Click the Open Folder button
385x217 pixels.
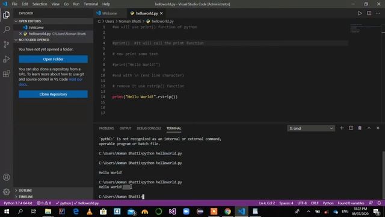pyautogui.click(x=53, y=59)
